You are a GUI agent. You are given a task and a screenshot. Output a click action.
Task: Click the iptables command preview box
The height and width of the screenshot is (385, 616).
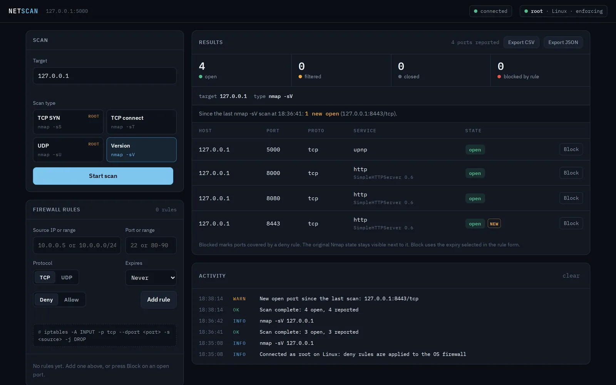coord(105,336)
